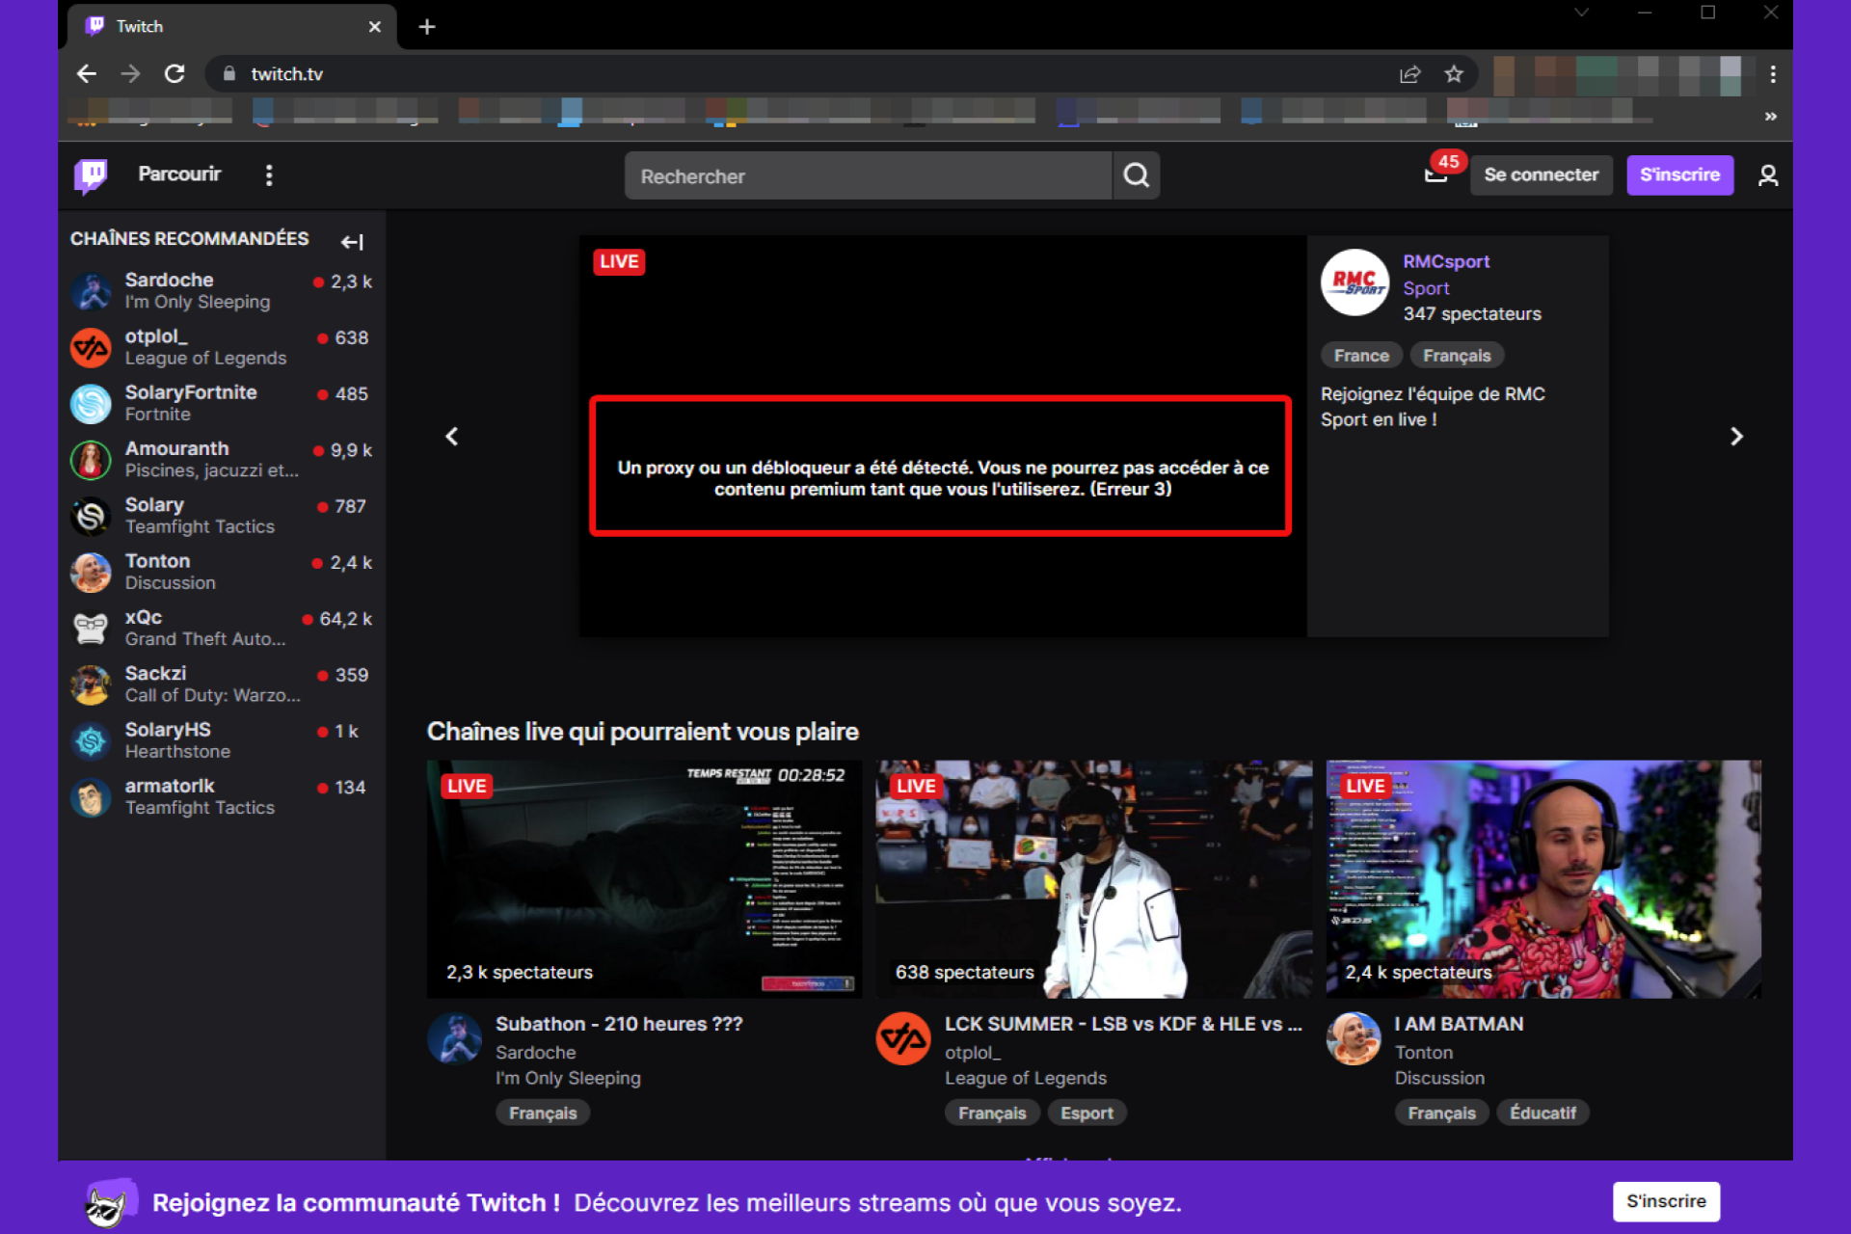Screen dimensions: 1851x1234
Task: Open I AM BATMAN stream thumbnail
Action: (x=1543, y=878)
